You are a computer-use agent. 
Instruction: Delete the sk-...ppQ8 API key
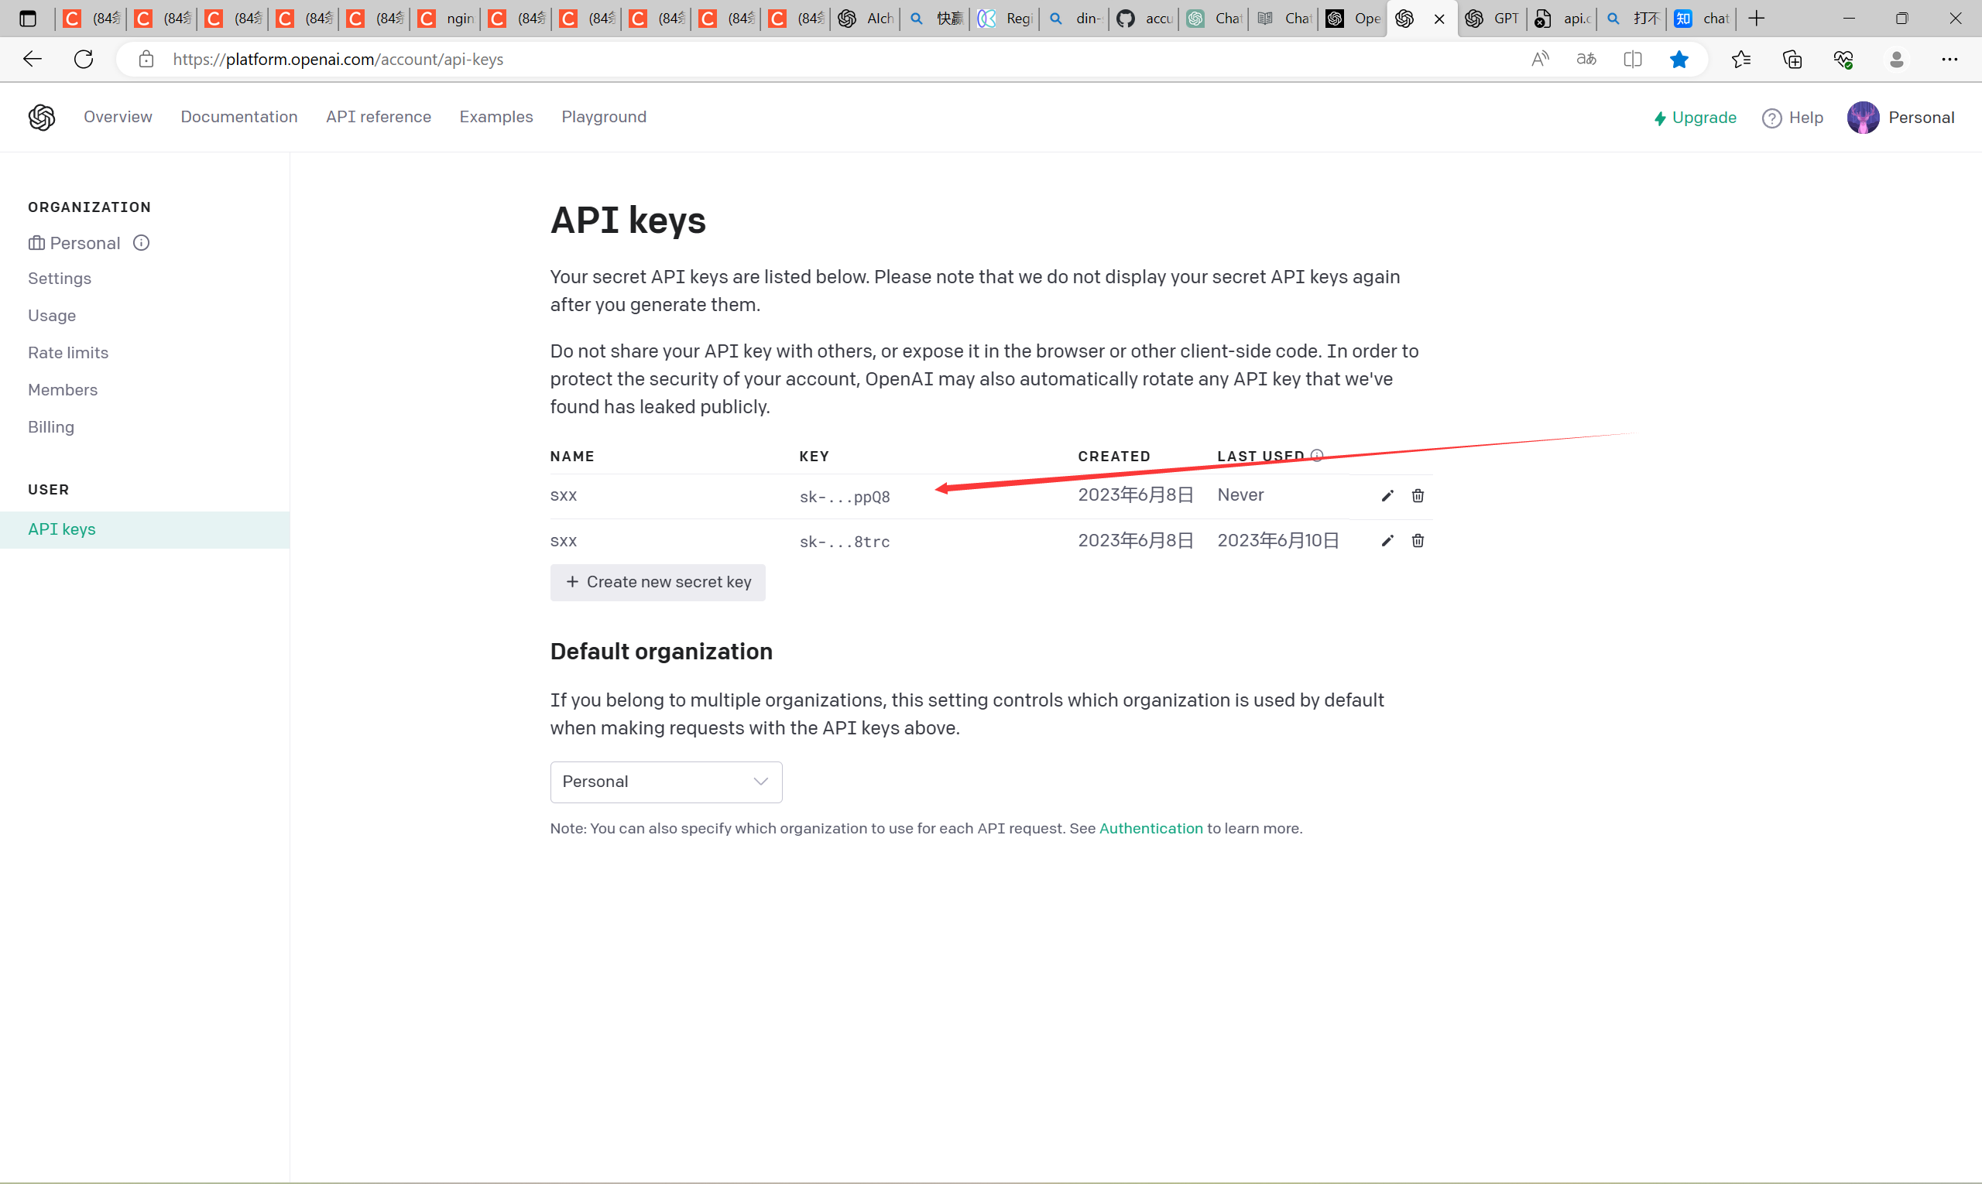coord(1417,495)
